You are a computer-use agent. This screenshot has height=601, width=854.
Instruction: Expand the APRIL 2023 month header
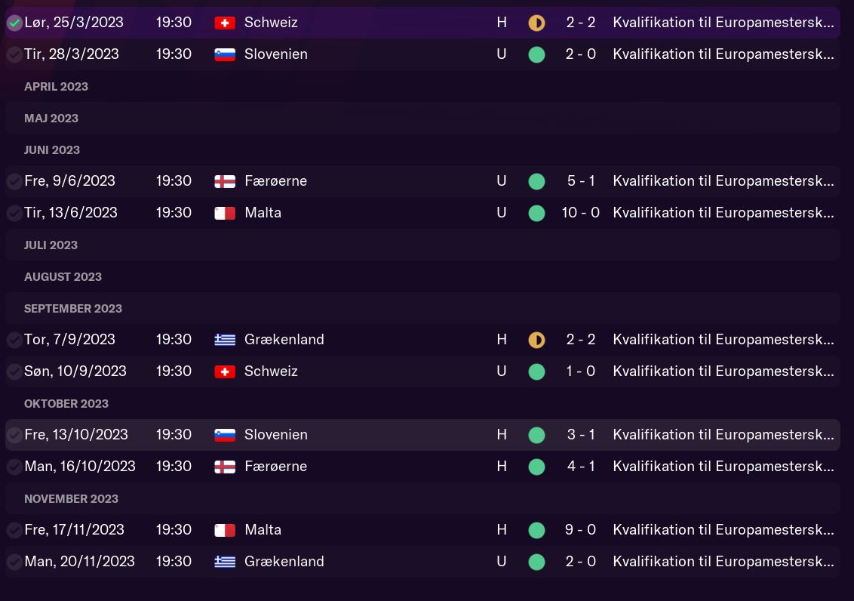[x=56, y=86]
